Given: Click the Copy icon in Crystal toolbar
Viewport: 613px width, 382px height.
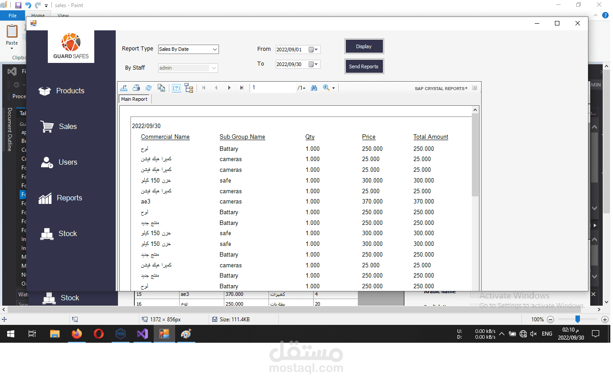Looking at the screenshot, I should (161, 88).
